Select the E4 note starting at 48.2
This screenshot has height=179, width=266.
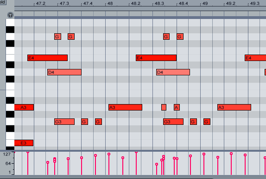coord(156,58)
